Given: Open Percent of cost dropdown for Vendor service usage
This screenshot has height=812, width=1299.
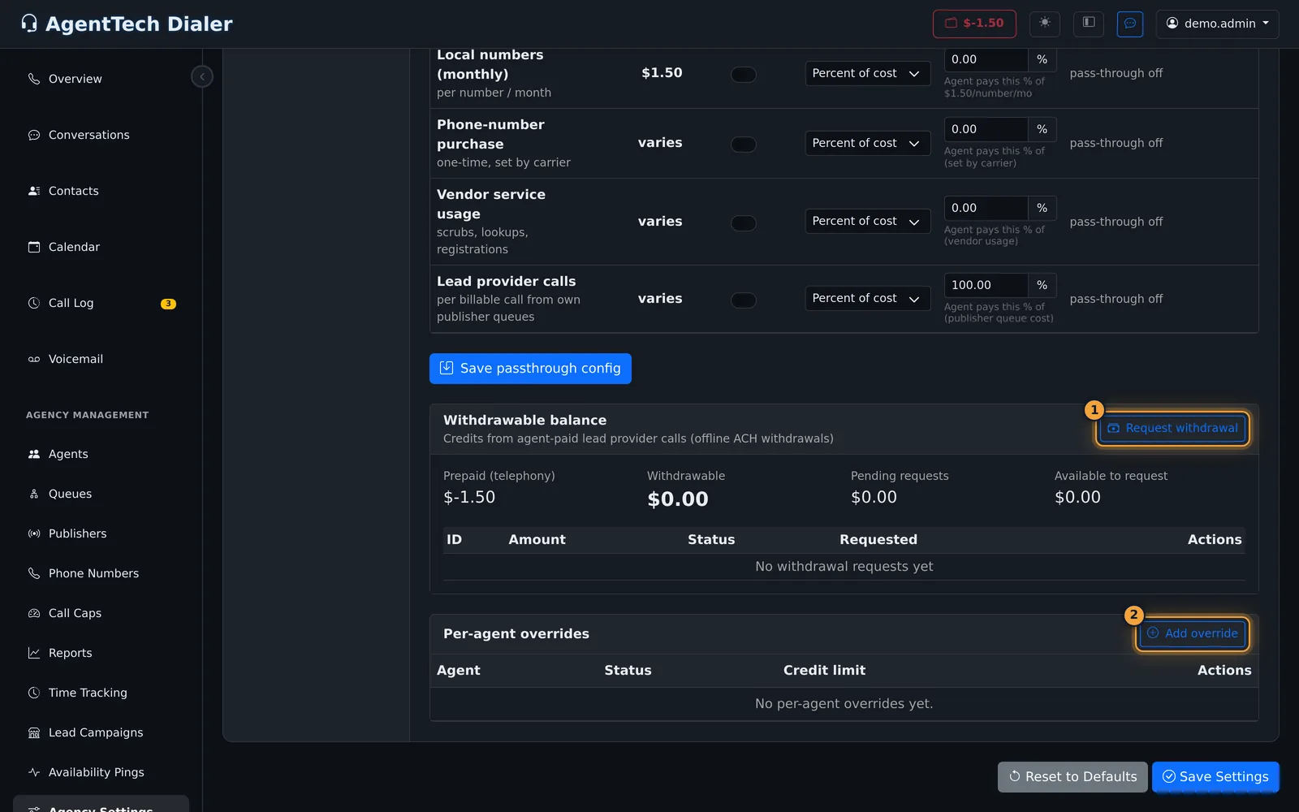Looking at the screenshot, I should [x=868, y=221].
